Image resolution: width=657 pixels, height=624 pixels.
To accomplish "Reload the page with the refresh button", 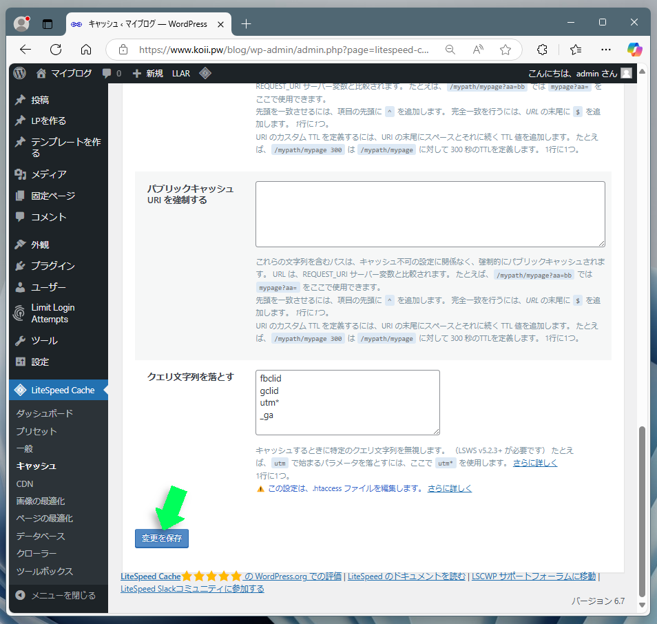I will pos(56,50).
